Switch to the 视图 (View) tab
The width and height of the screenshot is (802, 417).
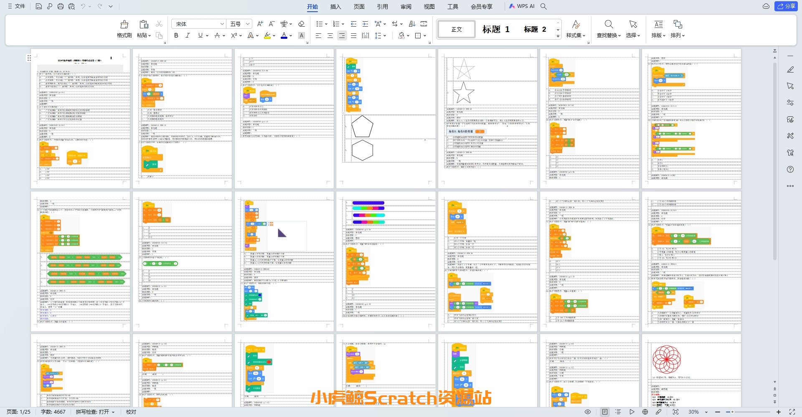[x=429, y=6]
